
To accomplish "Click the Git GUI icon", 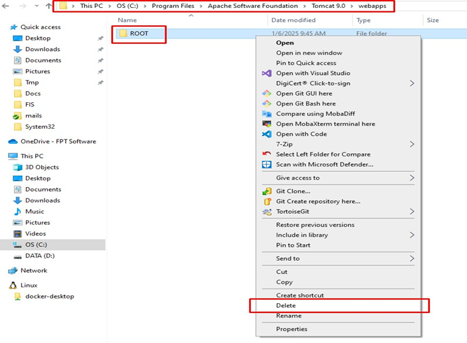I will (x=266, y=94).
